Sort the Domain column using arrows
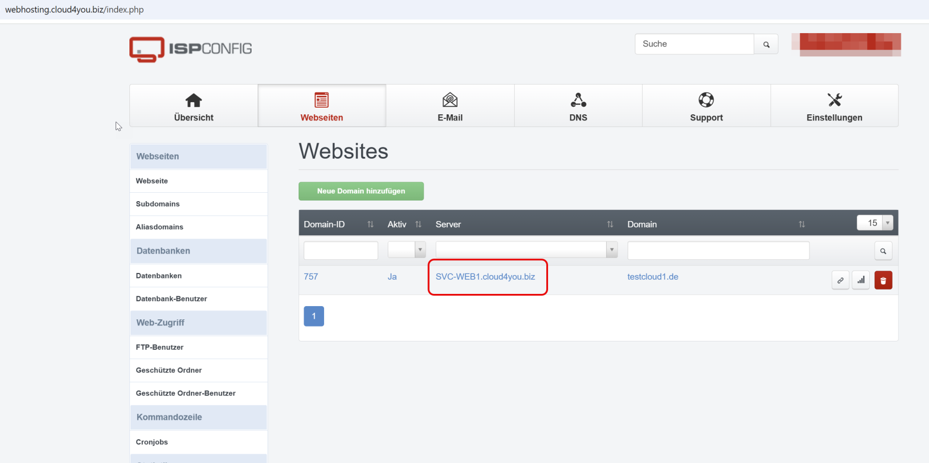The image size is (929, 463). pos(802,224)
